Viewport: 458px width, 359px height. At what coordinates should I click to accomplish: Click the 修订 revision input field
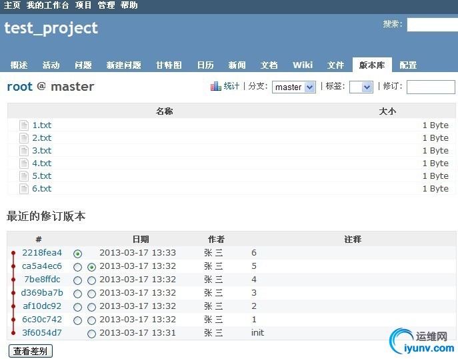(431, 87)
